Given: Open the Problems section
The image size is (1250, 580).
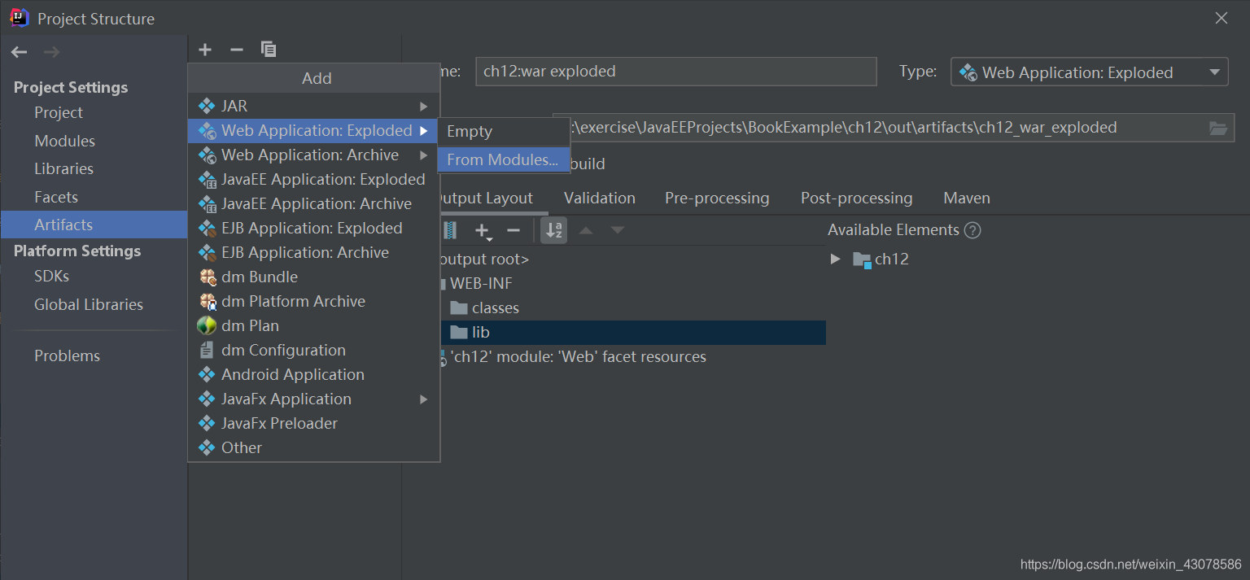Looking at the screenshot, I should tap(67, 355).
